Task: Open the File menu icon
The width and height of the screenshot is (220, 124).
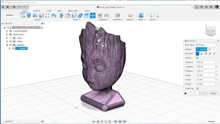Action: coord(8,7)
